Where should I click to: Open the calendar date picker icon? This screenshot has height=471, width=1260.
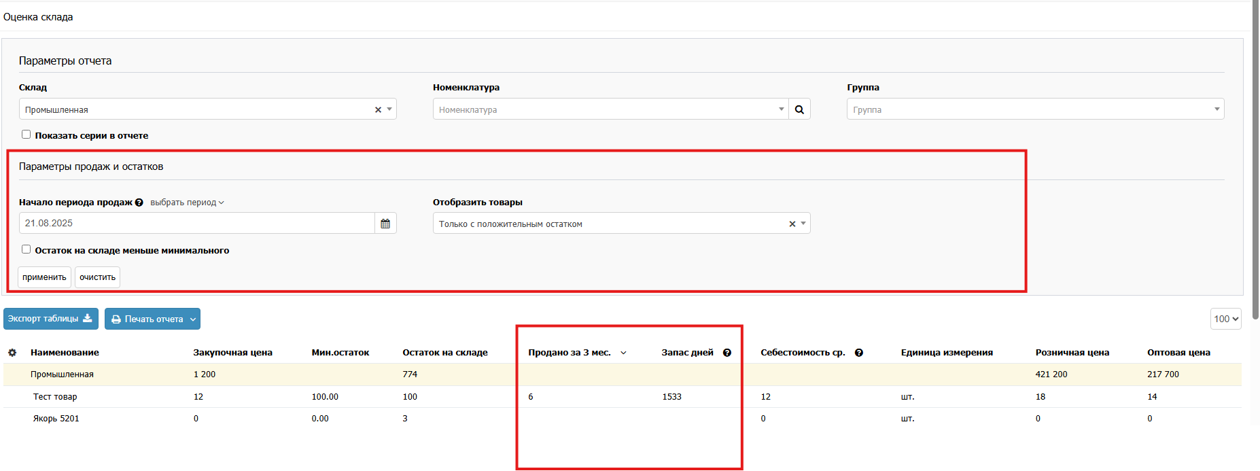point(385,224)
